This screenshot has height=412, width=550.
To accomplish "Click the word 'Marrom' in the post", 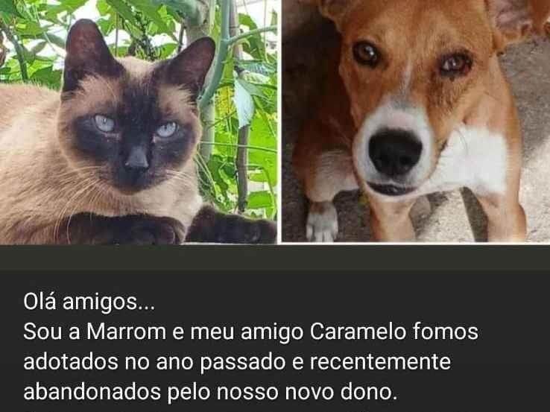I will [126, 331].
